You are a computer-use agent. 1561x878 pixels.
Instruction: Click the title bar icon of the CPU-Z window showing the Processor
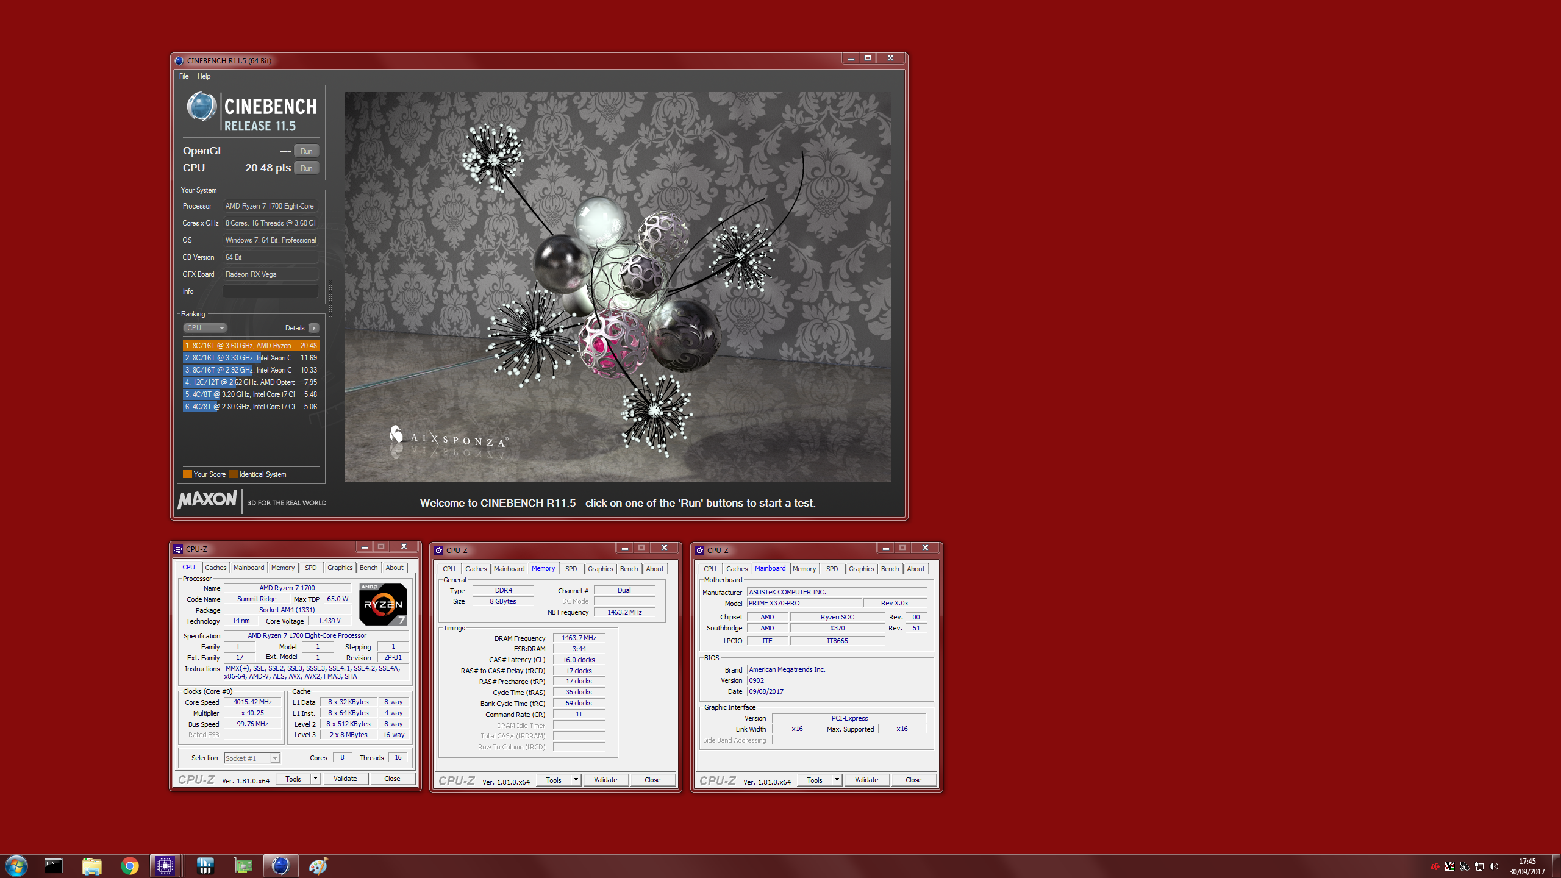point(178,549)
